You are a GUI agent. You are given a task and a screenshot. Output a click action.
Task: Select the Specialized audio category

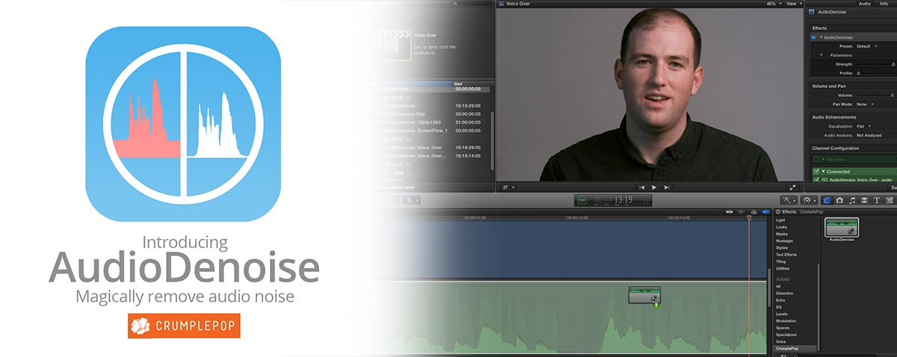click(x=786, y=335)
